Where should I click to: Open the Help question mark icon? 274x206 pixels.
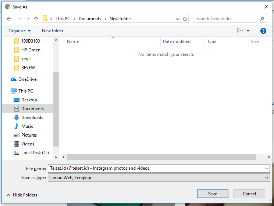click(x=263, y=31)
